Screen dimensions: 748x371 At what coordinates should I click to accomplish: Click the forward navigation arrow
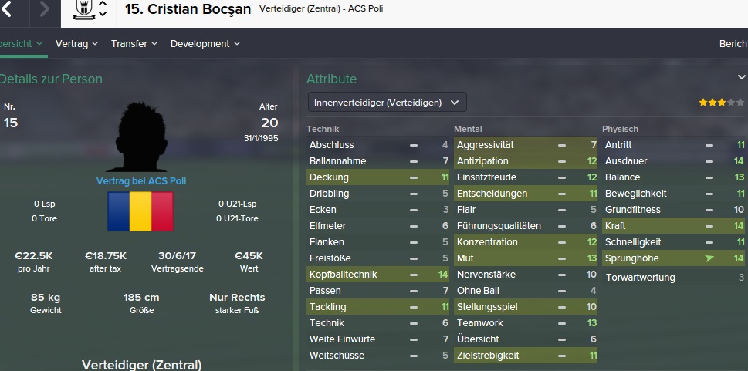click(43, 9)
